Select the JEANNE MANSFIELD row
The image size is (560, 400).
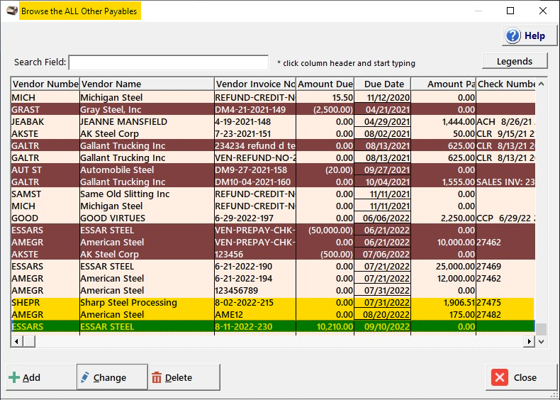click(273, 121)
